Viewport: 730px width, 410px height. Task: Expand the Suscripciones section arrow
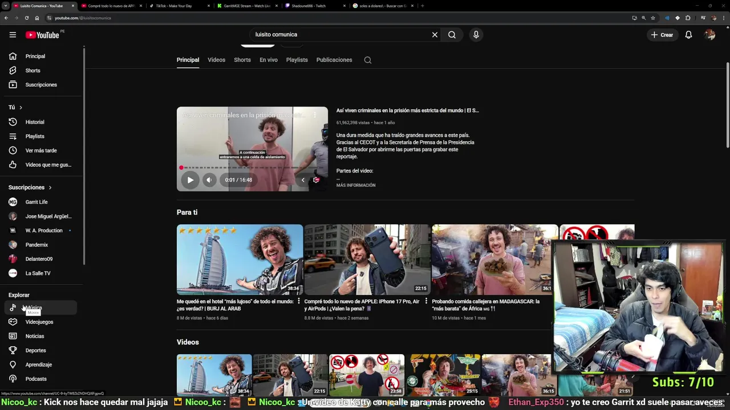pos(50,187)
